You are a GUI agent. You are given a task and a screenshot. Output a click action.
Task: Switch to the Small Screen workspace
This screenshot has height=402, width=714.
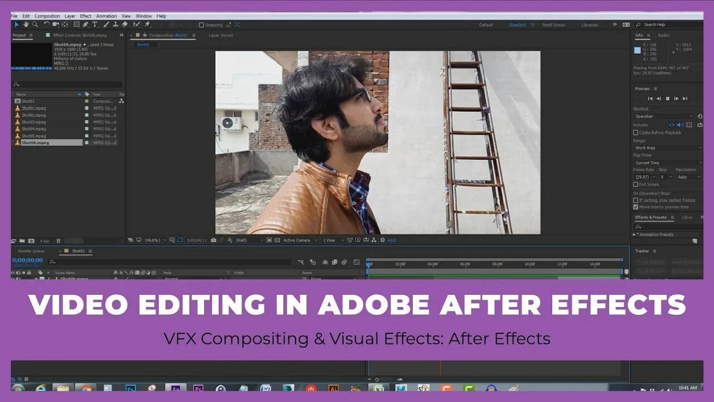click(553, 25)
